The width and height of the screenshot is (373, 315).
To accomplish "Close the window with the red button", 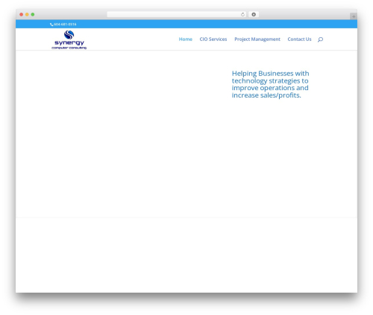I will (x=22, y=15).
